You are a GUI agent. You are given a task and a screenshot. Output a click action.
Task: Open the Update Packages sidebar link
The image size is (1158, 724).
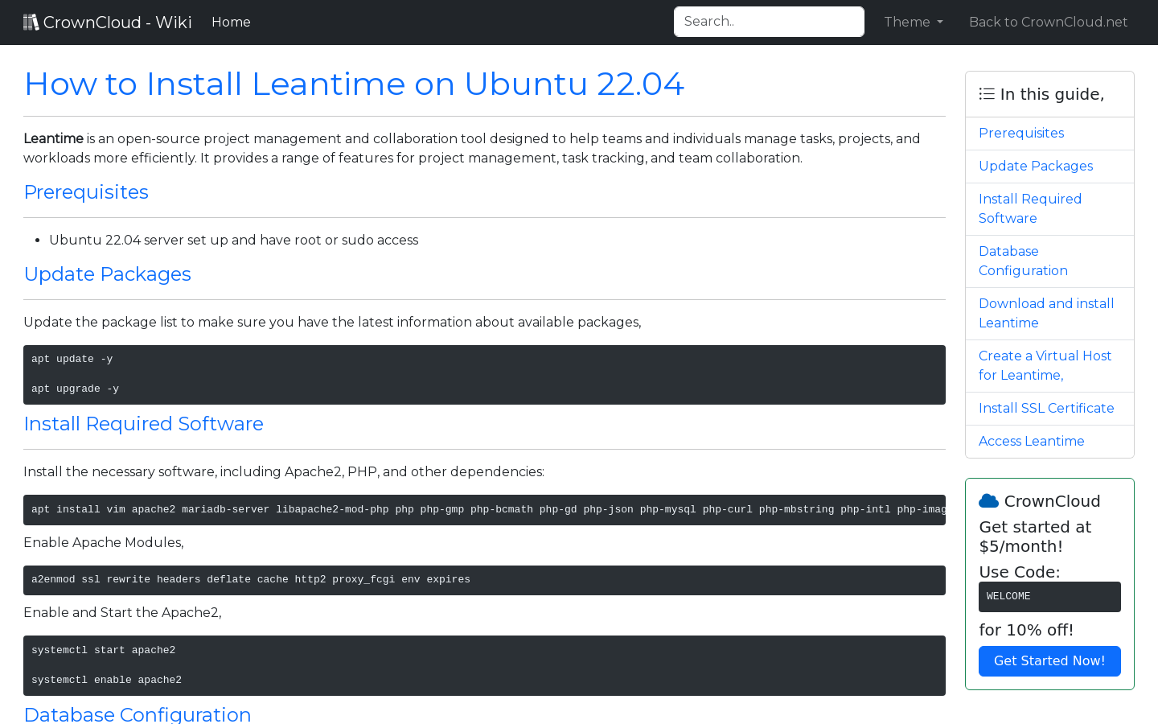[1036, 166]
